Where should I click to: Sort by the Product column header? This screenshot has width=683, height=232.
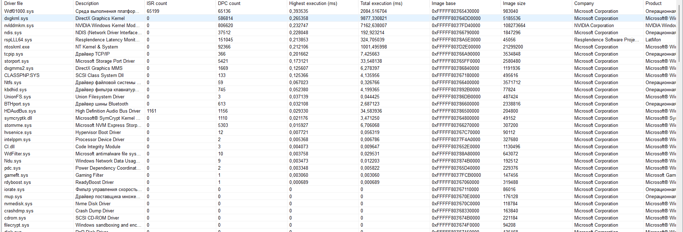[653, 3]
